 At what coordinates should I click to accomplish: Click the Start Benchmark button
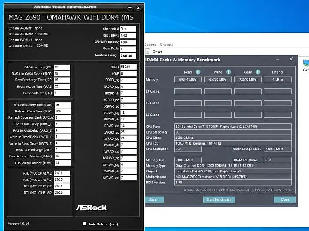pyautogui.click(x=219, y=199)
